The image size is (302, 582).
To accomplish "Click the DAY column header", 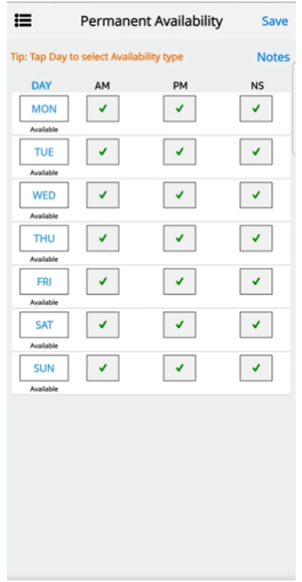I will [42, 86].
